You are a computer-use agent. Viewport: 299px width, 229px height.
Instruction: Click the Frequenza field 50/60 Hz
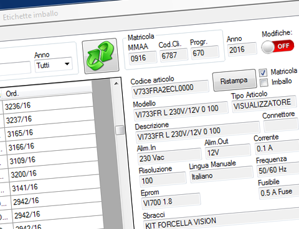[x=278, y=169]
